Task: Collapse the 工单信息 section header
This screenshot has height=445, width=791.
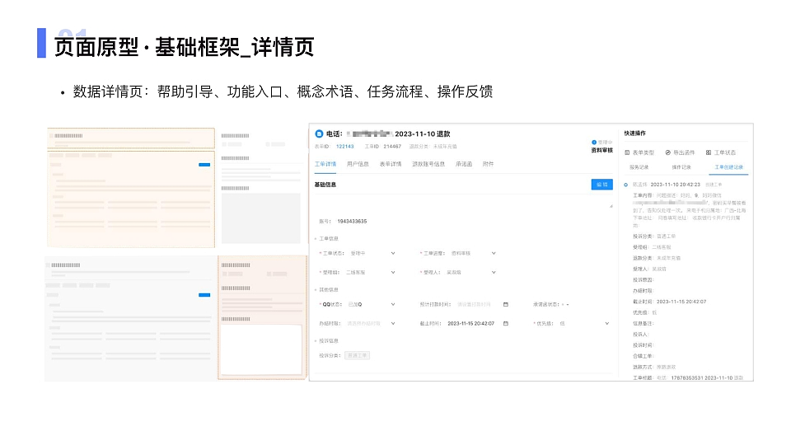Action: (327, 239)
